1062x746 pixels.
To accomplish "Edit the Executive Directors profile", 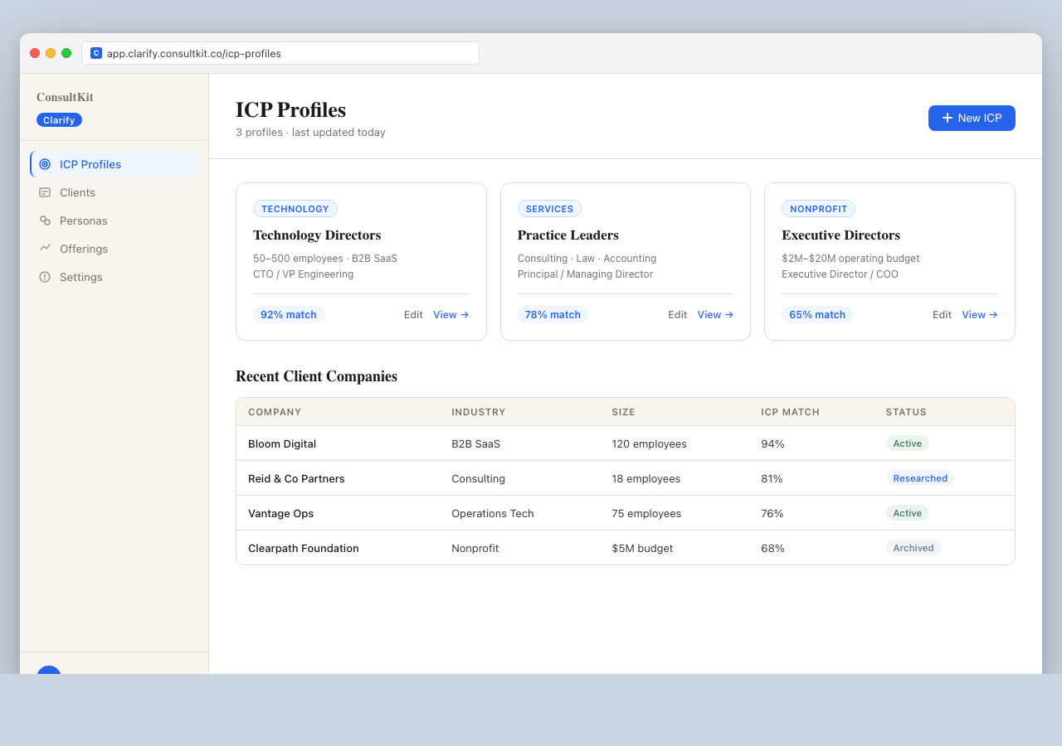I will pos(941,314).
